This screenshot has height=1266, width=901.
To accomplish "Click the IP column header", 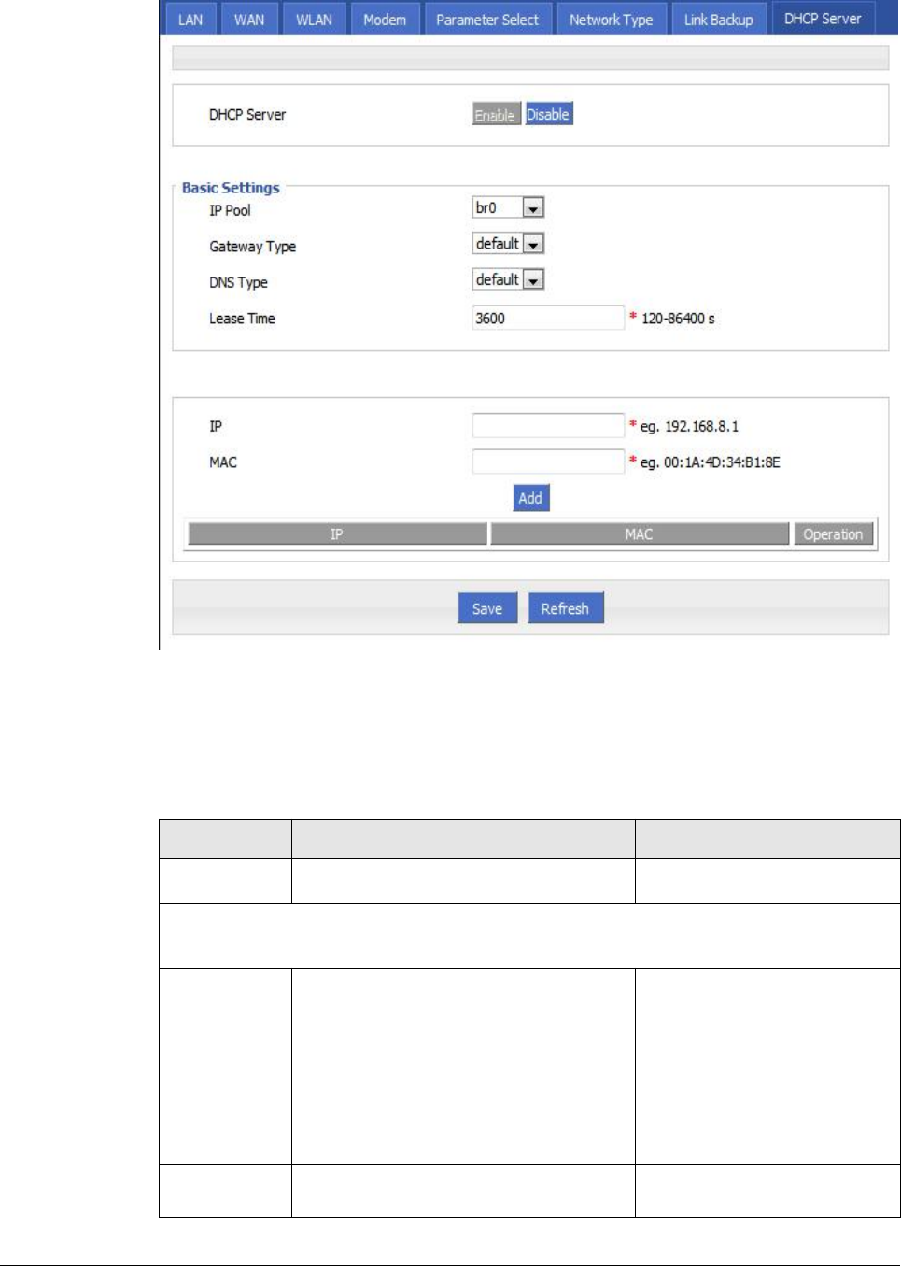I will pyautogui.click(x=337, y=534).
